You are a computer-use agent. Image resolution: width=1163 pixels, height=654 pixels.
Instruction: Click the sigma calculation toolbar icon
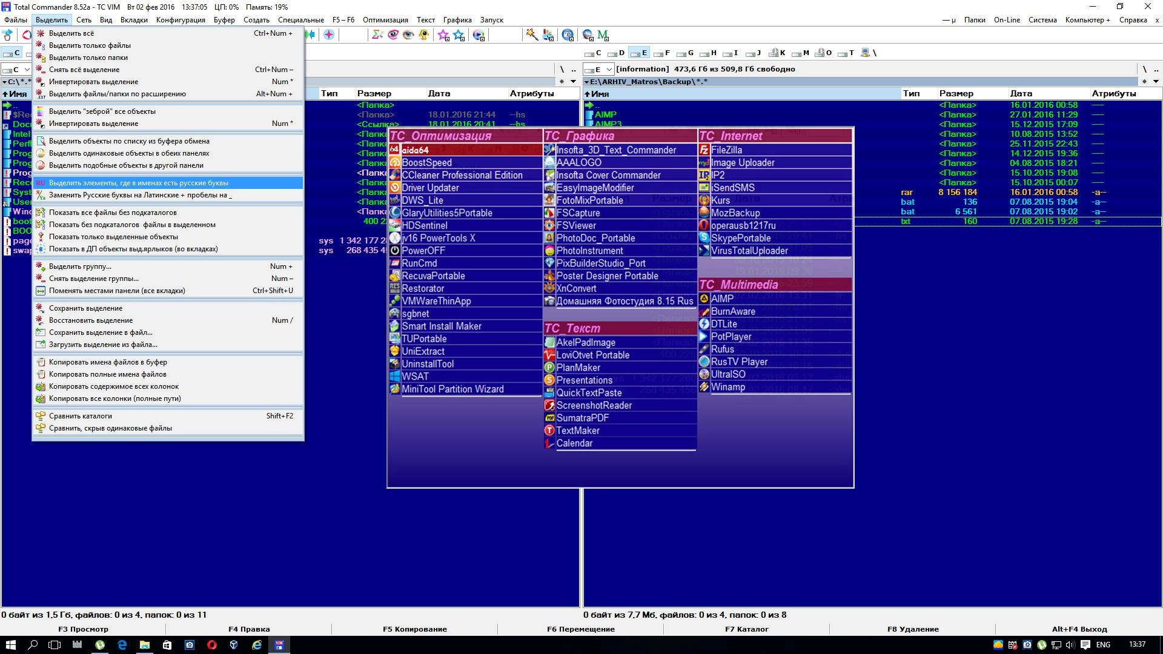(x=377, y=35)
